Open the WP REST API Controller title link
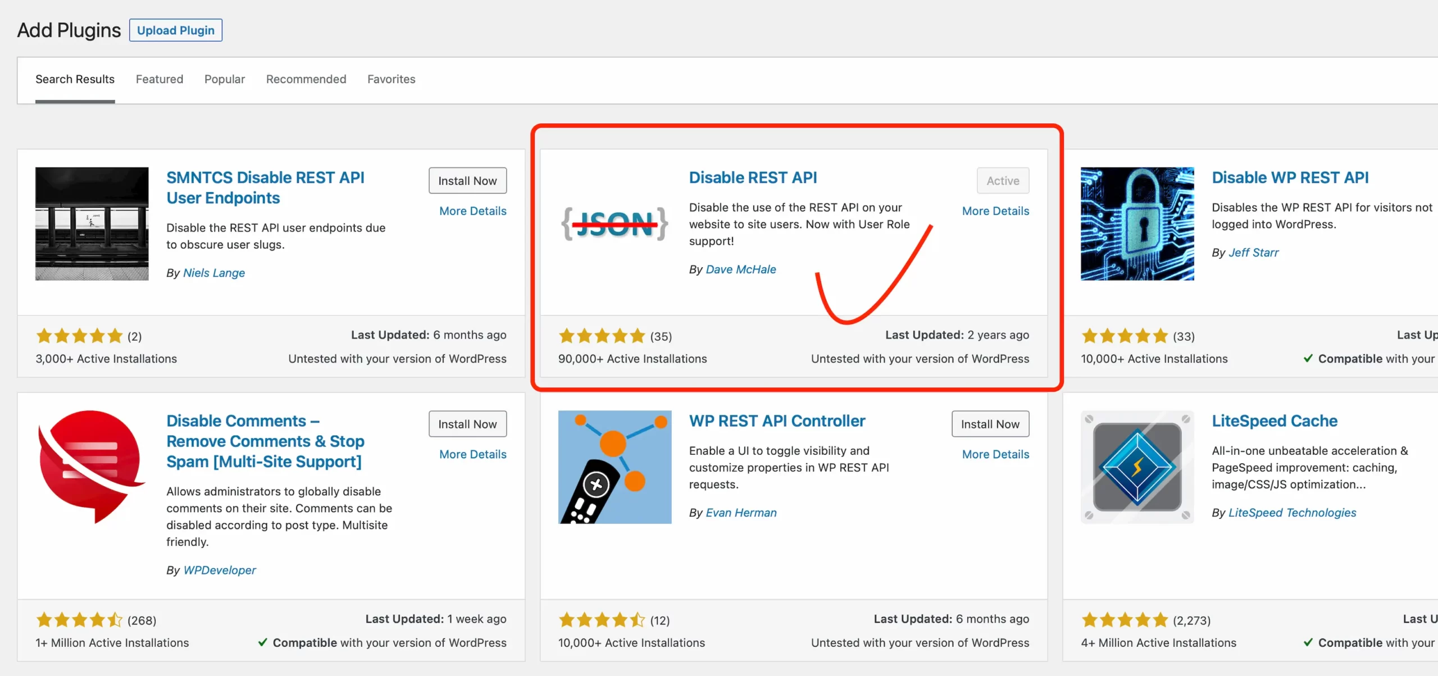This screenshot has width=1438, height=676. coord(777,421)
